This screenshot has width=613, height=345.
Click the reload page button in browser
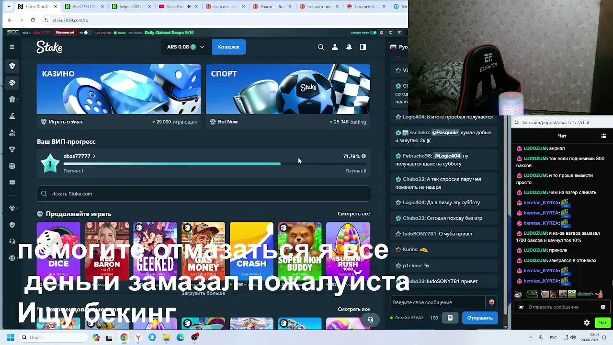33,20
